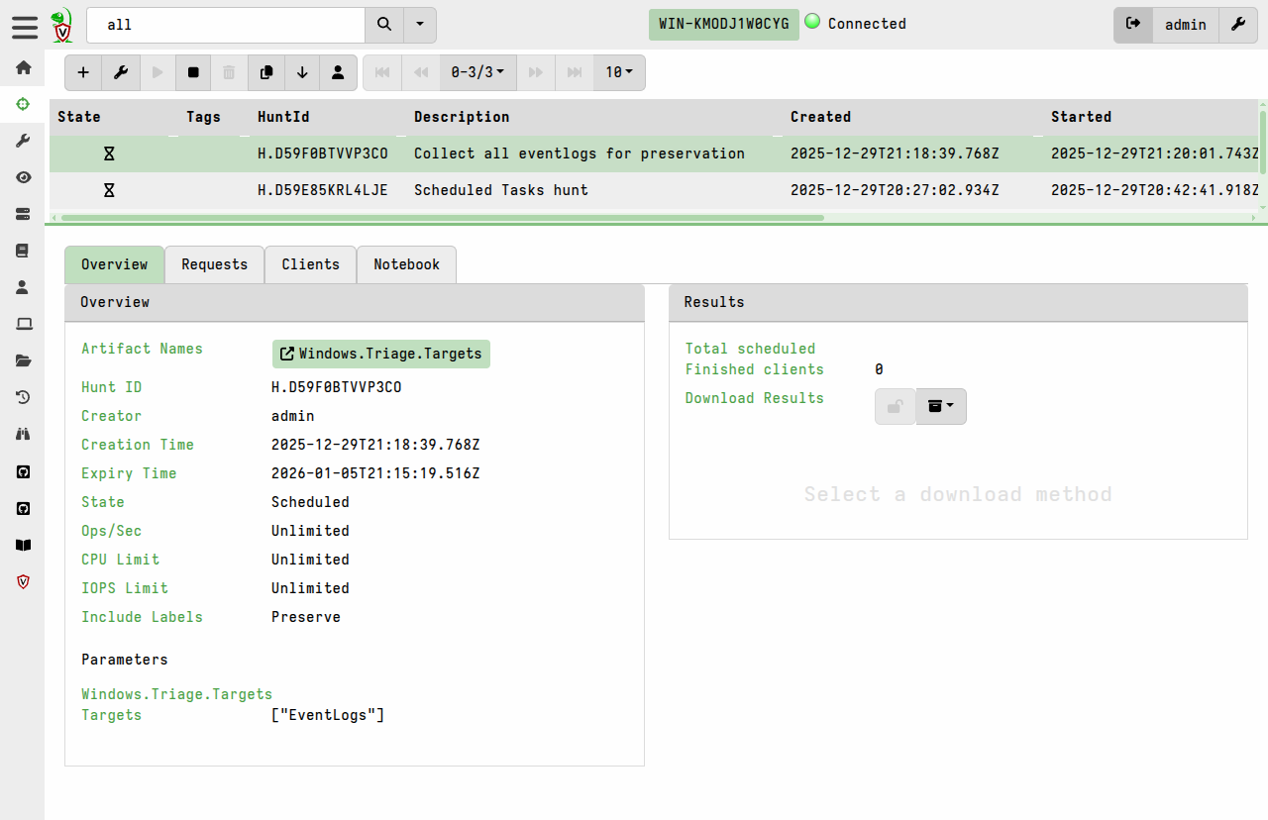The height and width of the screenshot is (820, 1268).
Task: Click the down-arrow icon in hunt toolbar
Action: pyautogui.click(x=302, y=72)
